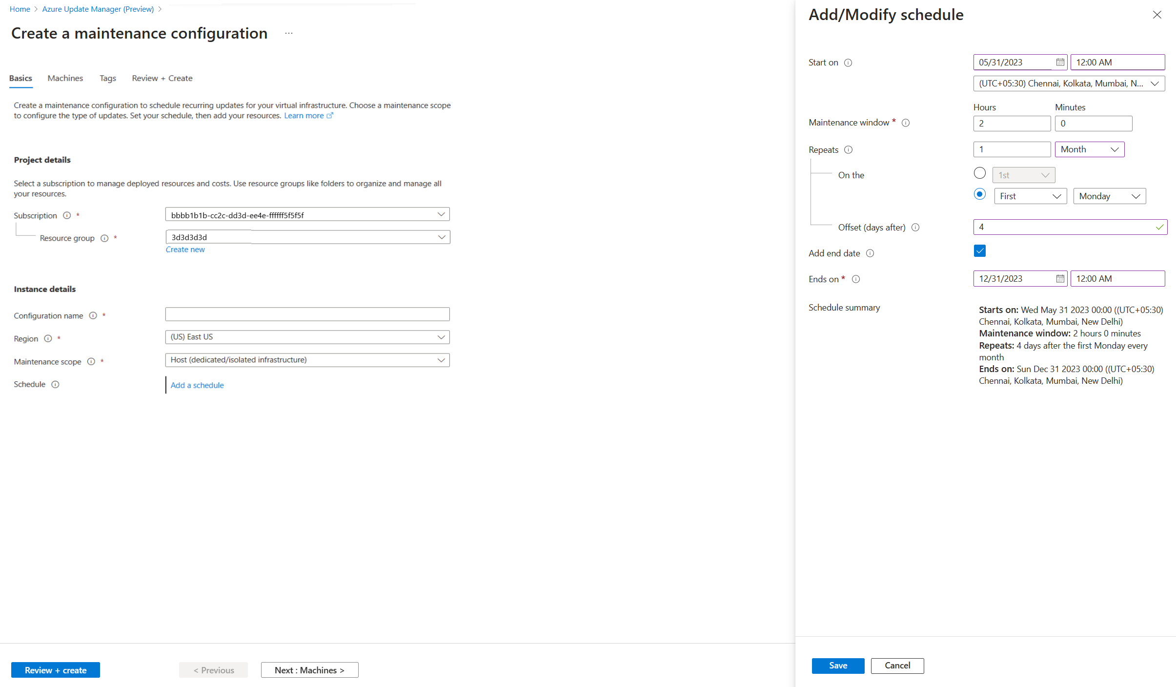Click the Create new resource group link

[184, 249]
